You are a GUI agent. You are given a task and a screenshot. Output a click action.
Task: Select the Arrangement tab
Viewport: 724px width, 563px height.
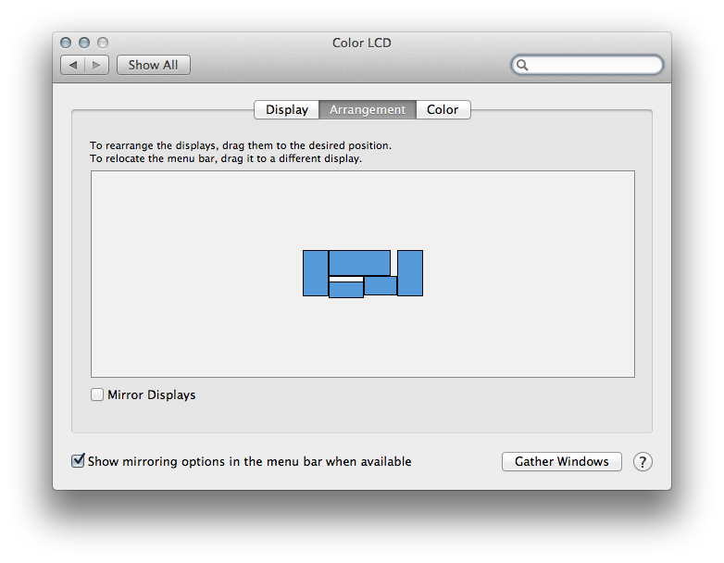tap(368, 109)
